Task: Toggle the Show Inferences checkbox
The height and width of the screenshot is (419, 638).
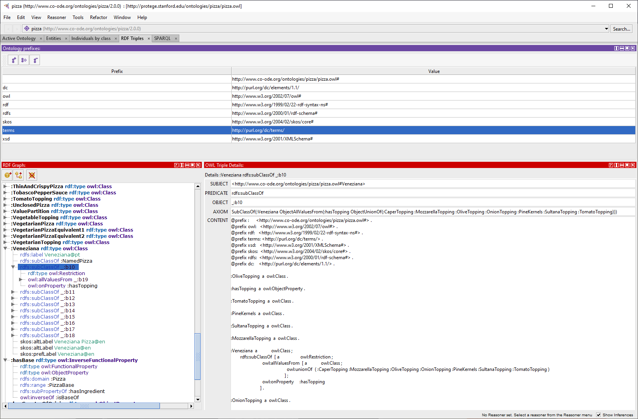Action: (x=598, y=415)
